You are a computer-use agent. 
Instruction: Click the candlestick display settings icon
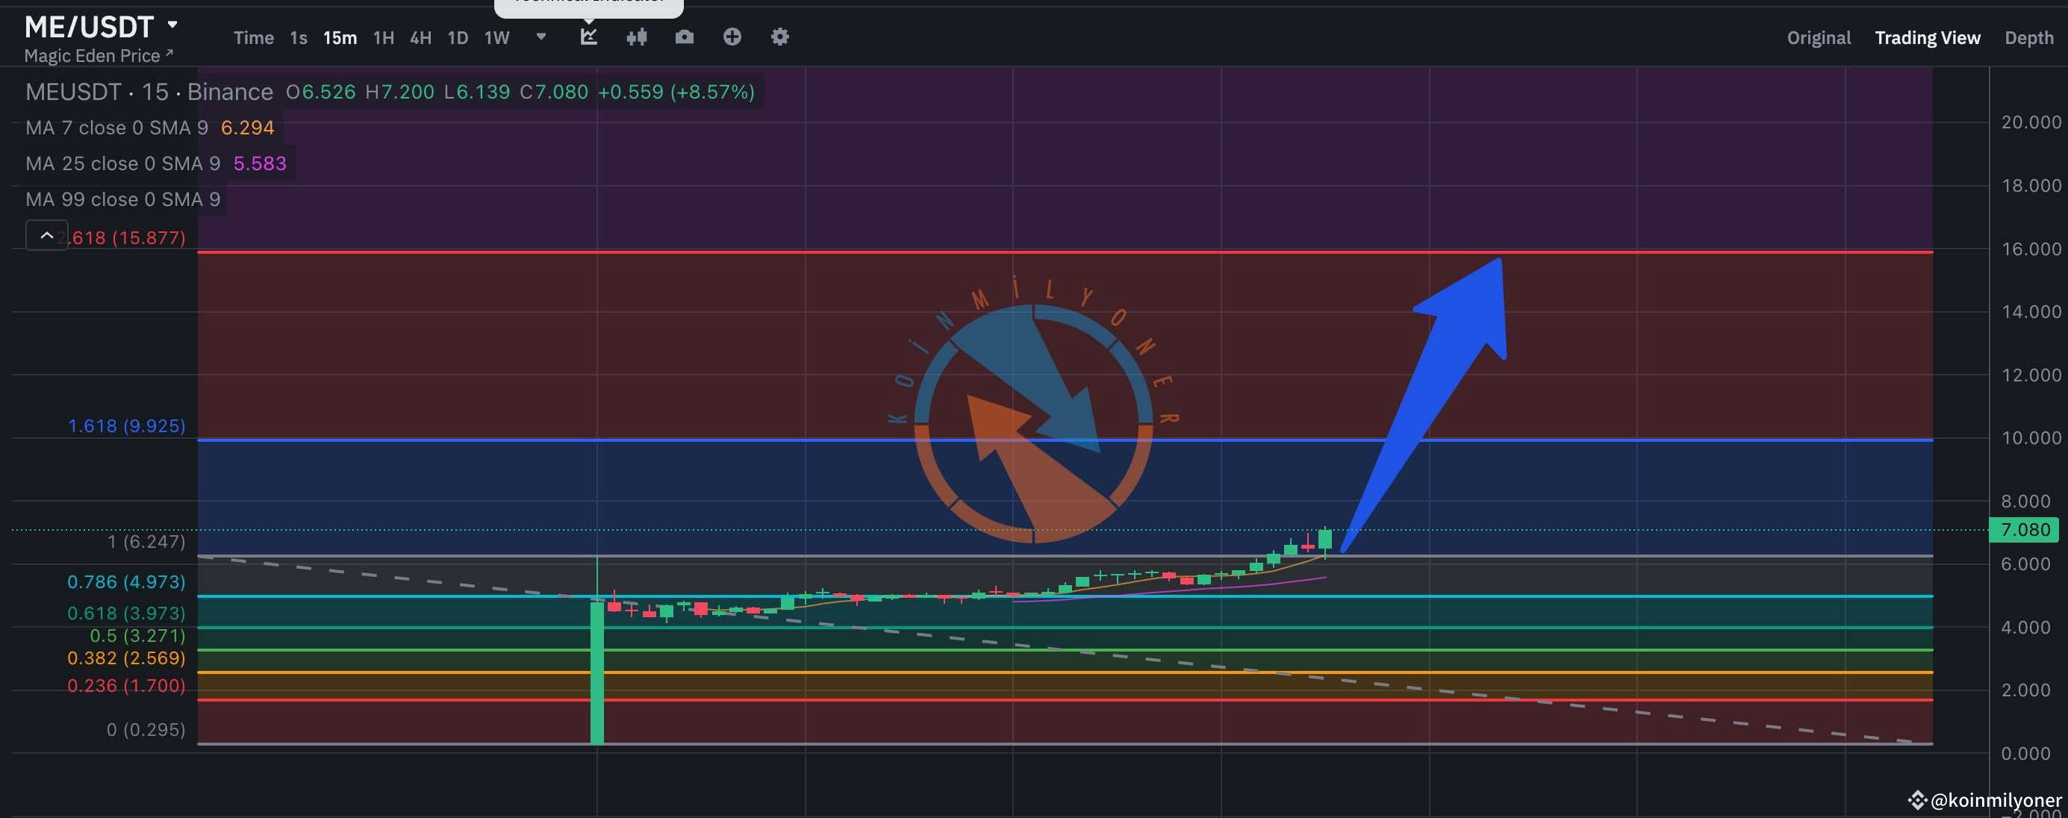pyautogui.click(x=637, y=36)
